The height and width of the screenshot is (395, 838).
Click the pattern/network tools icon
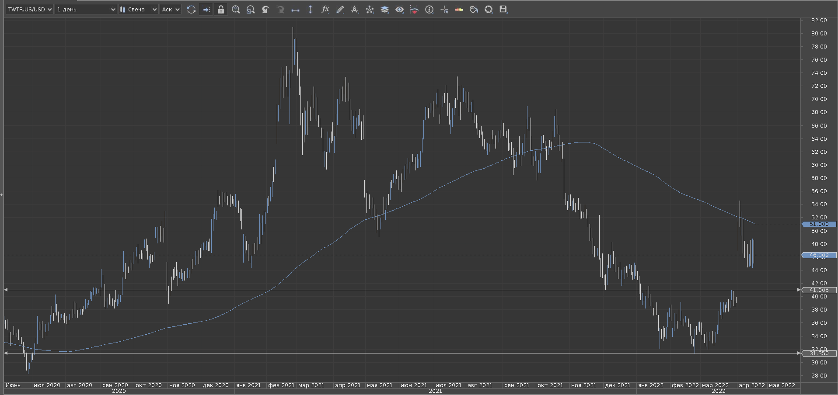click(x=370, y=9)
